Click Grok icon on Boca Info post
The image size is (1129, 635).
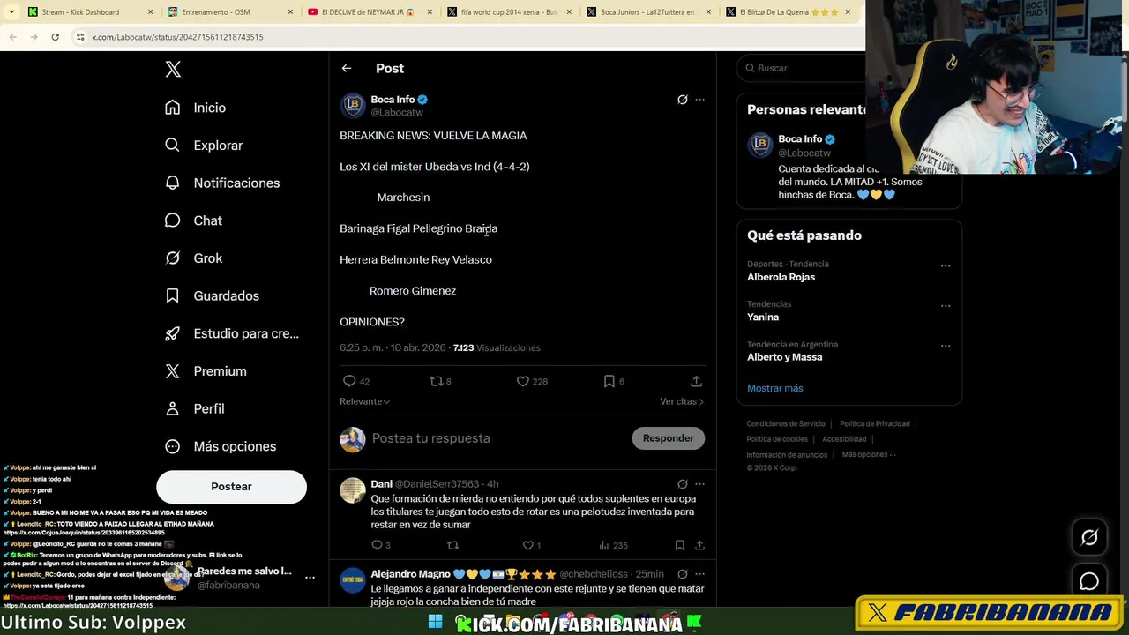pyautogui.click(x=683, y=100)
